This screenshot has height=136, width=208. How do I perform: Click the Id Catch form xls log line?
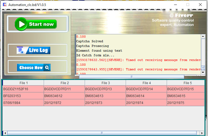tap(95, 55)
